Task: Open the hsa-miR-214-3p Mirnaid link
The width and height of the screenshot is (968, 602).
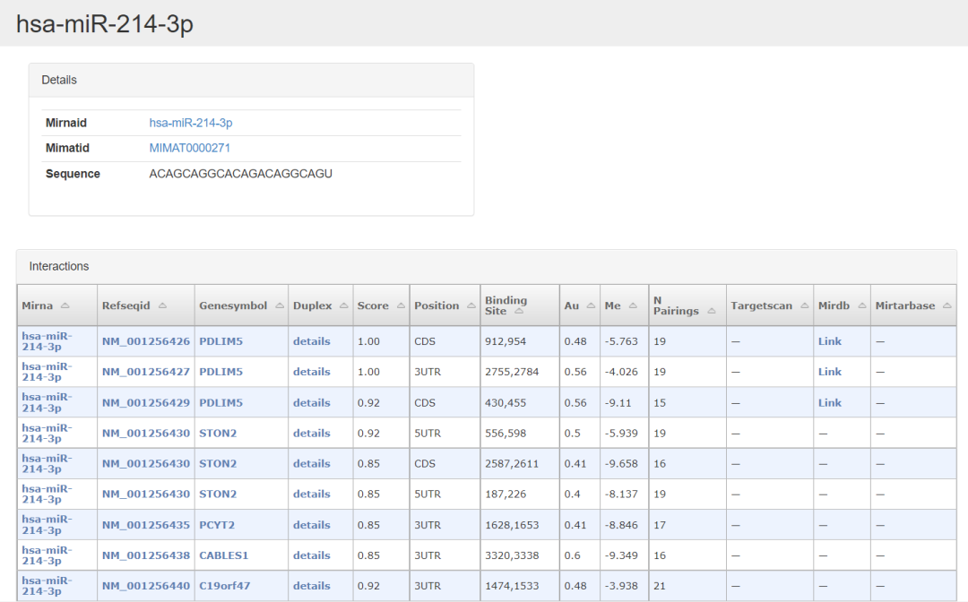Action: (x=191, y=123)
